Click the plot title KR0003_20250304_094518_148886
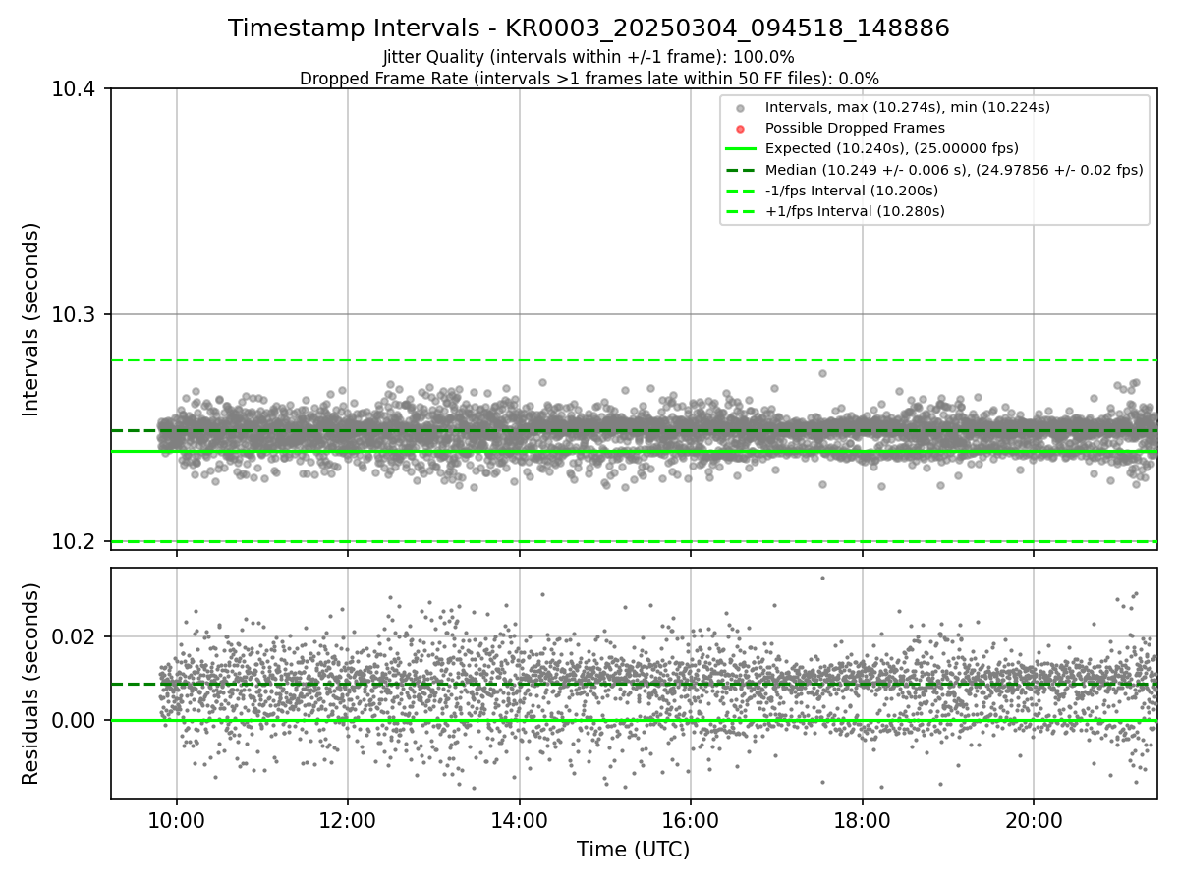The image size is (1179, 884). [x=589, y=28]
